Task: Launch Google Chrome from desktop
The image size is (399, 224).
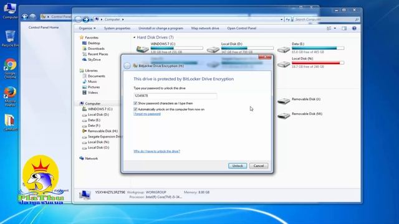Action: pos(10,68)
